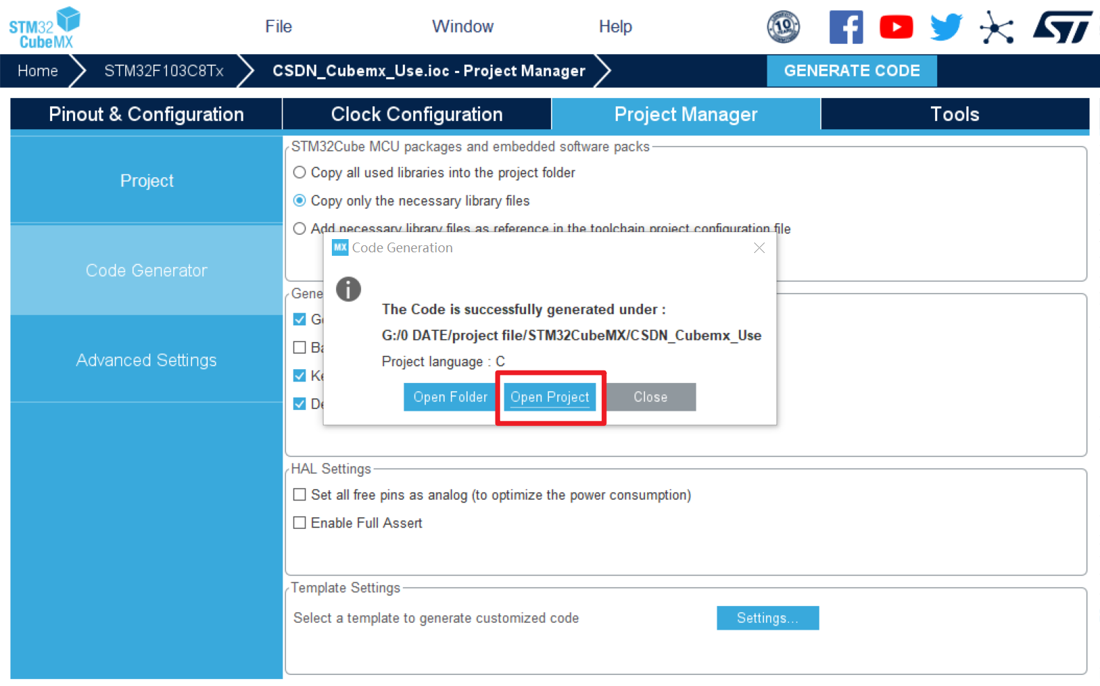Click HAL Settings group label
1100x686 pixels.
pyautogui.click(x=331, y=469)
